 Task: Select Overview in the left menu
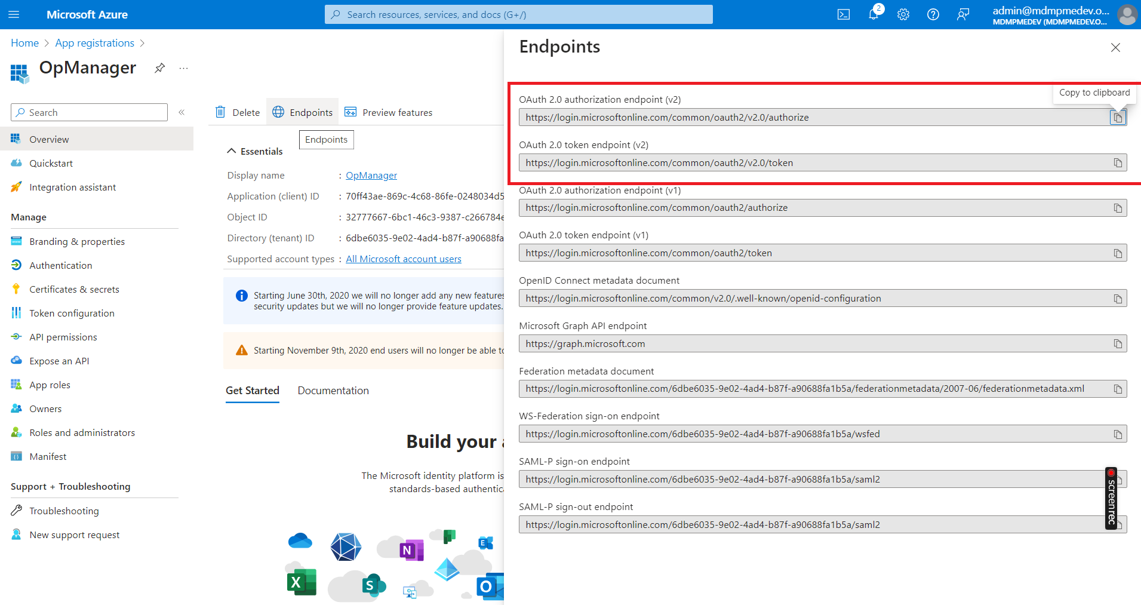pos(97,139)
